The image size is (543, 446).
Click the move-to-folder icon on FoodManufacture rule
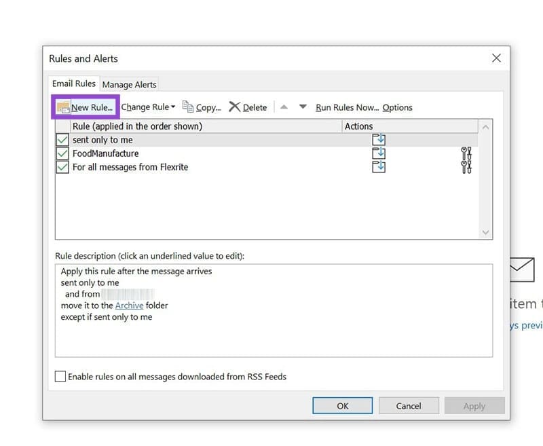[x=379, y=153]
